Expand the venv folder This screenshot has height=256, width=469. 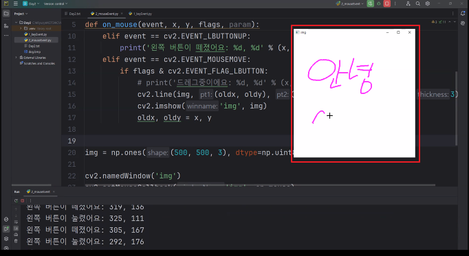21,28
